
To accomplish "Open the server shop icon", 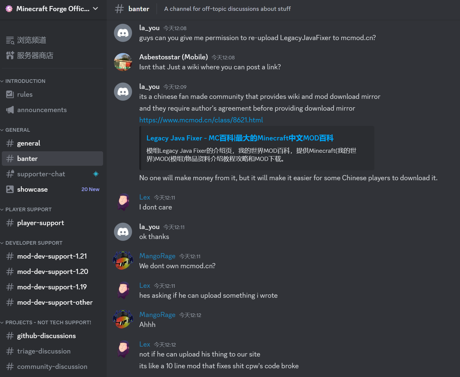I will point(10,55).
